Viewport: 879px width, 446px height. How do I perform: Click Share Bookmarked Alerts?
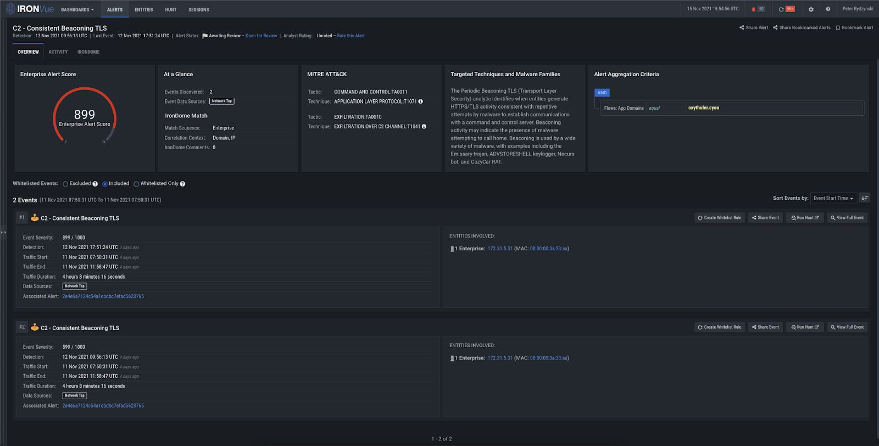pos(802,27)
